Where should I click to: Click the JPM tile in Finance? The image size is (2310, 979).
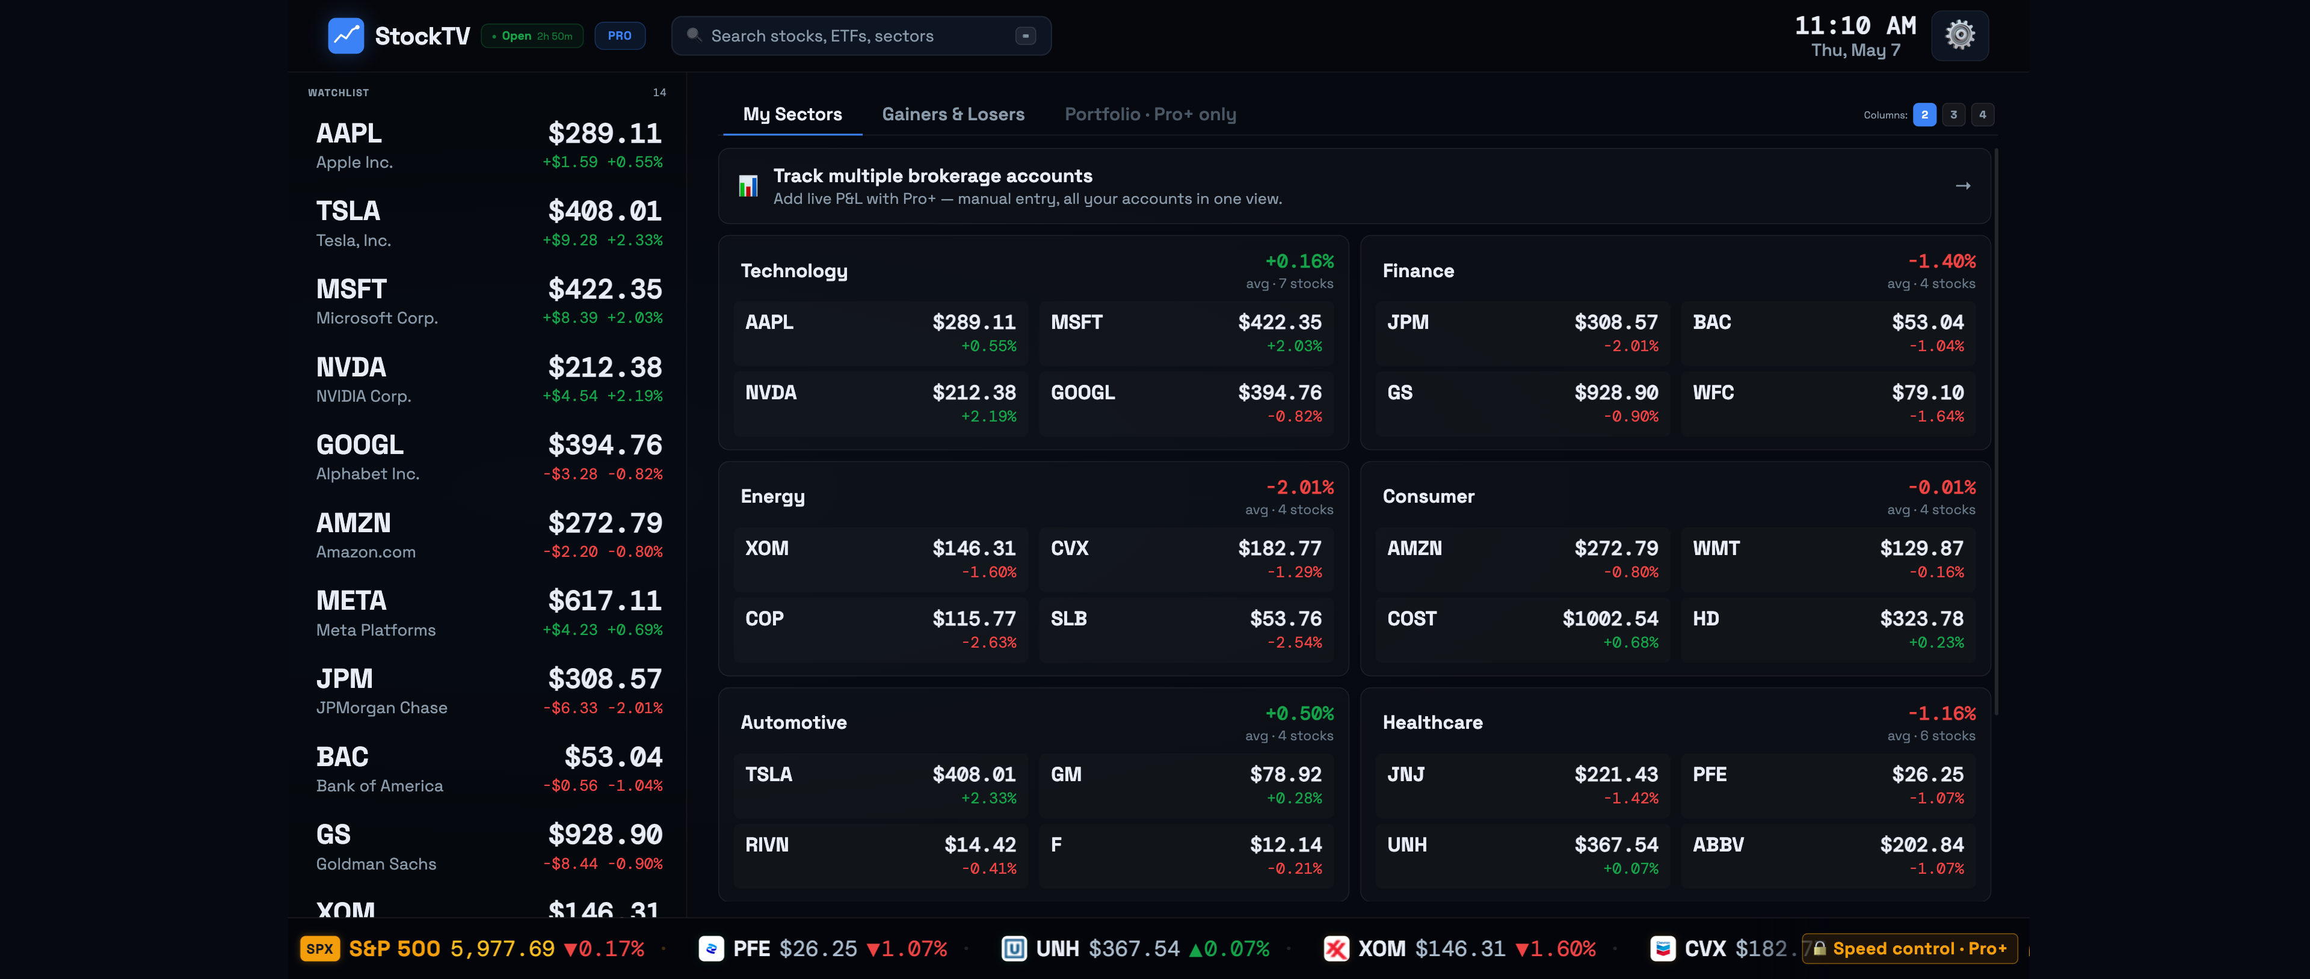tap(1523, 333)
